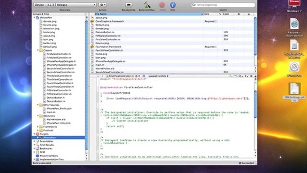Select television.png in Groups & Files
This screenshot has height=173, width=307.
51,29
